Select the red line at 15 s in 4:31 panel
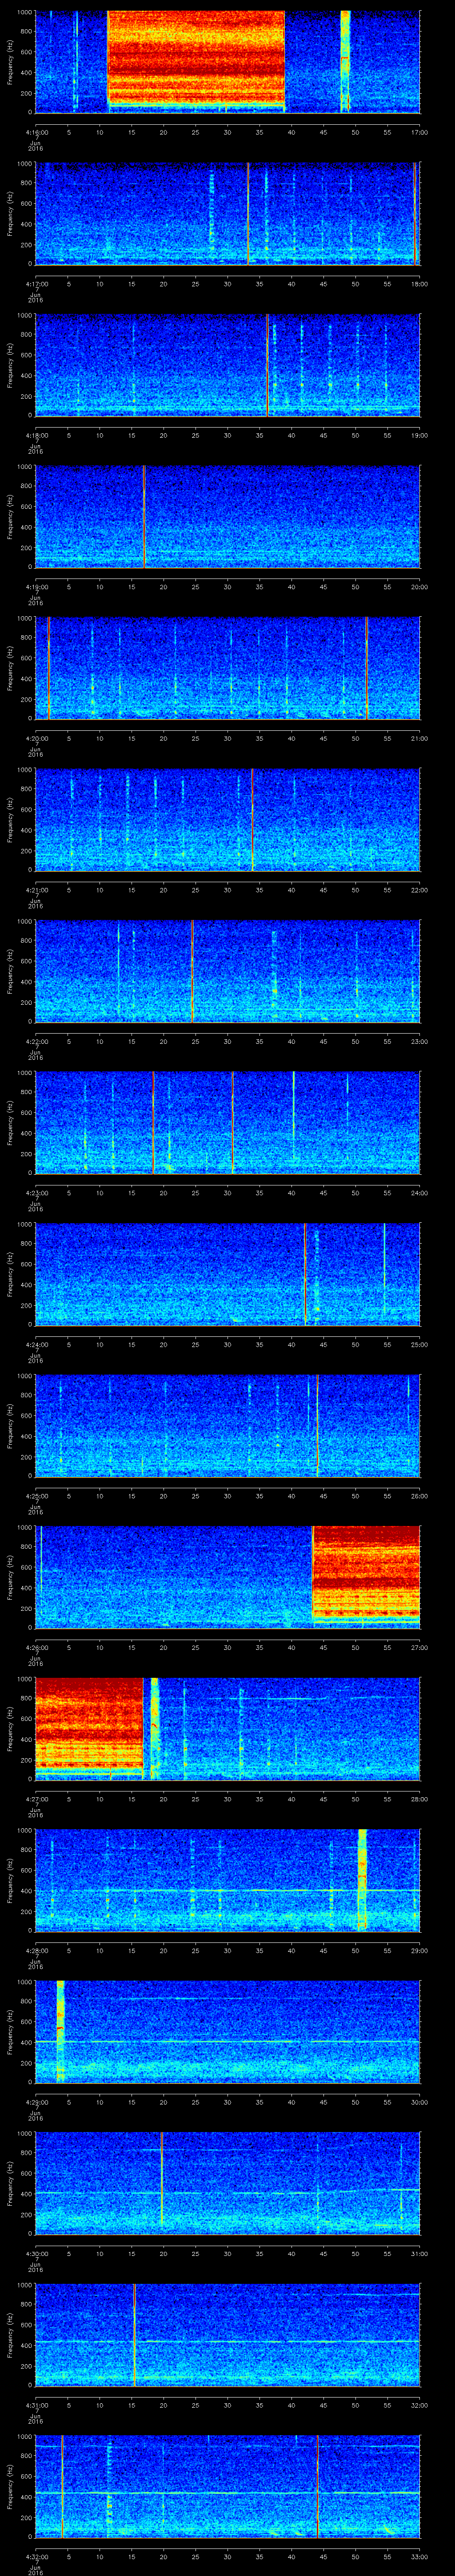This screenshot has height=2576, width=455. click(134, 2334)
